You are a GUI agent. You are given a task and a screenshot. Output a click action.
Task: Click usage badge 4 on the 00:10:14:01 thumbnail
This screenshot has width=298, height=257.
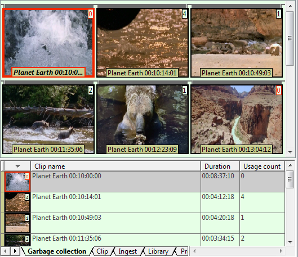(x=184, y=14)
